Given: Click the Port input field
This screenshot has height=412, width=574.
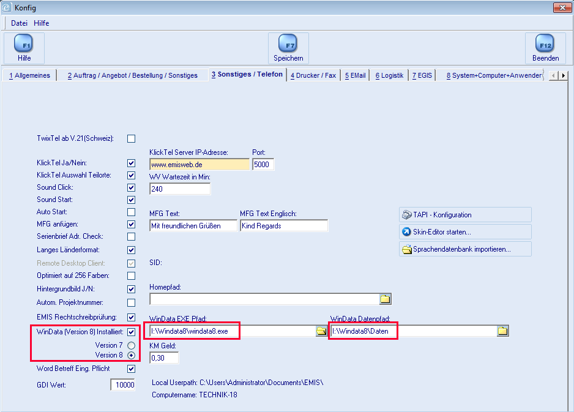Looking at the screenshot, I should pyautogui.click(x=263, y=165).
